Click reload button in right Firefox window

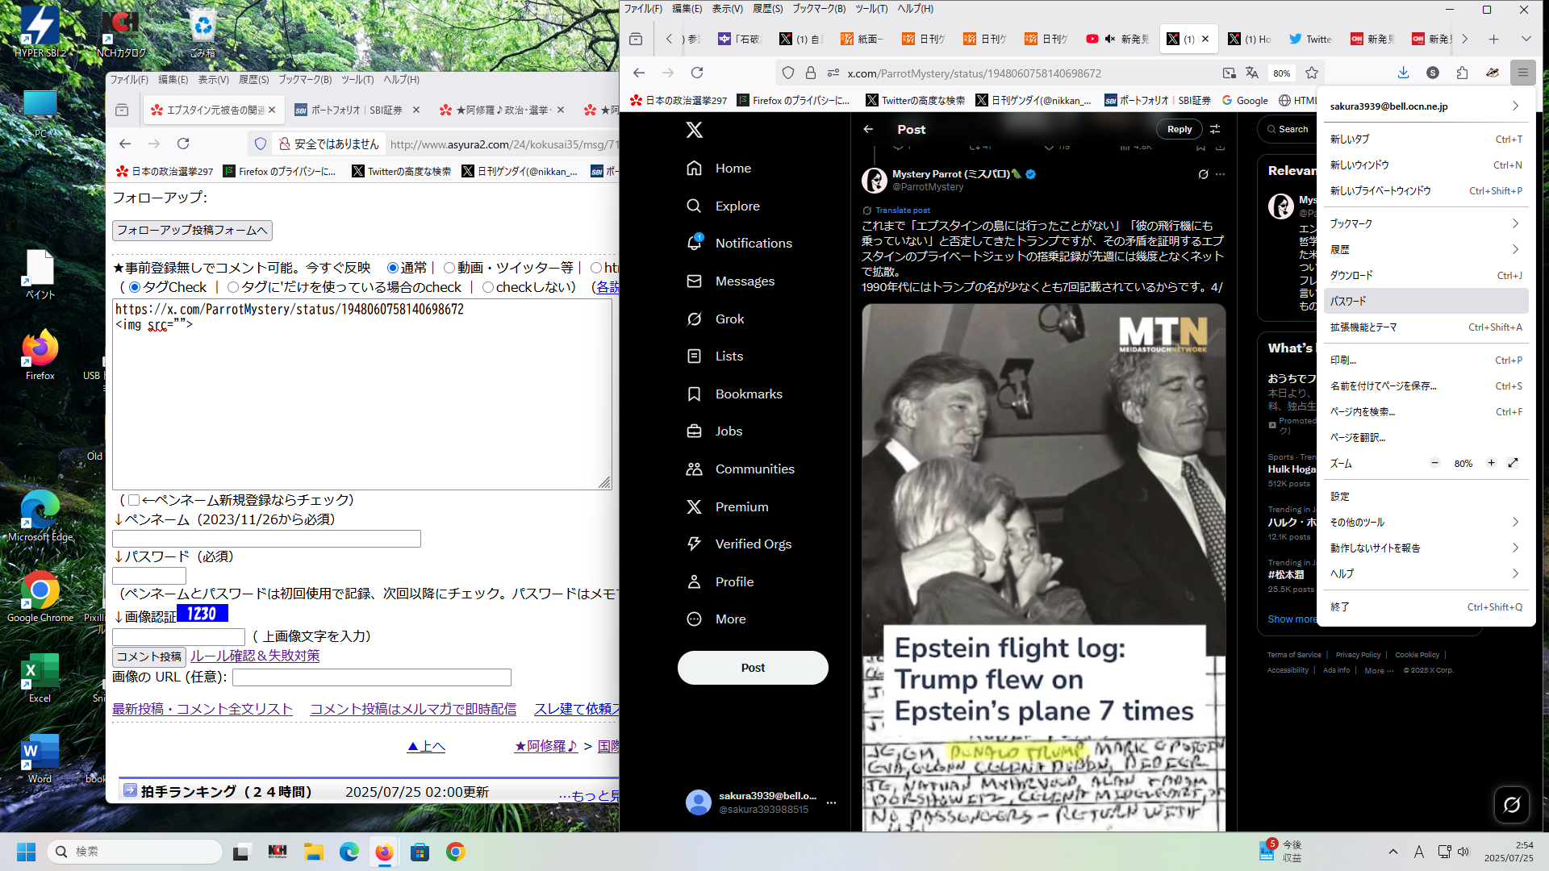697,73
